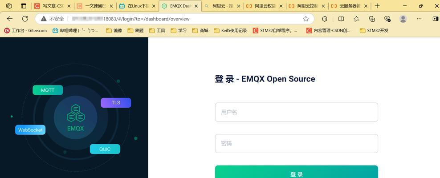Close the 阿里云权益 tab

[x=281, y=6]
